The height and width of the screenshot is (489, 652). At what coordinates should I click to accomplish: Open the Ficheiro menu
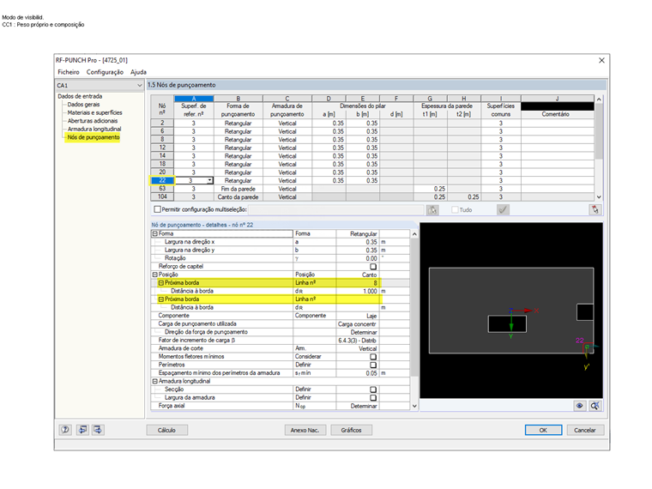pos(69,72)
